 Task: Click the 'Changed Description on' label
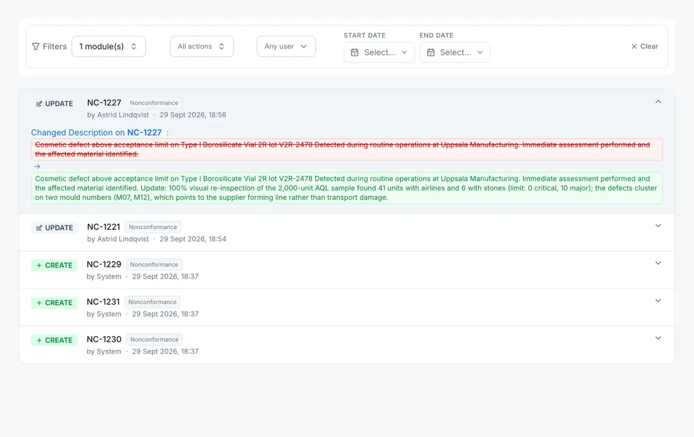tap(78, 133)
